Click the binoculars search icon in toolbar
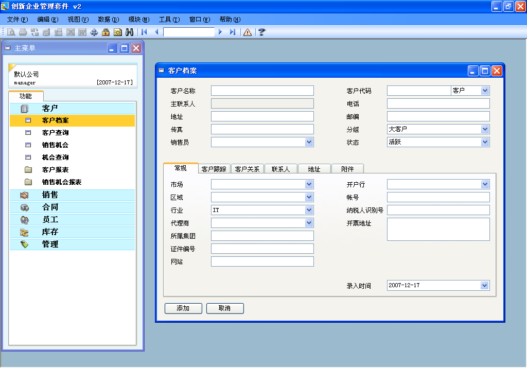Viewport: 527px width, 368px height. [129, 32]
